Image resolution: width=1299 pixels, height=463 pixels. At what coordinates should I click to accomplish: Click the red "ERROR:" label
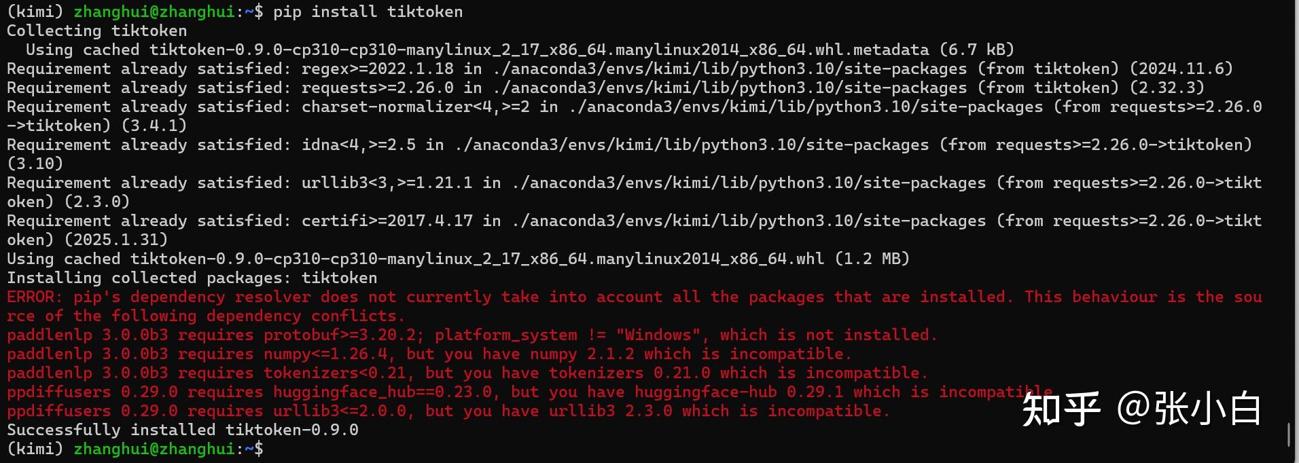point(34,297)
